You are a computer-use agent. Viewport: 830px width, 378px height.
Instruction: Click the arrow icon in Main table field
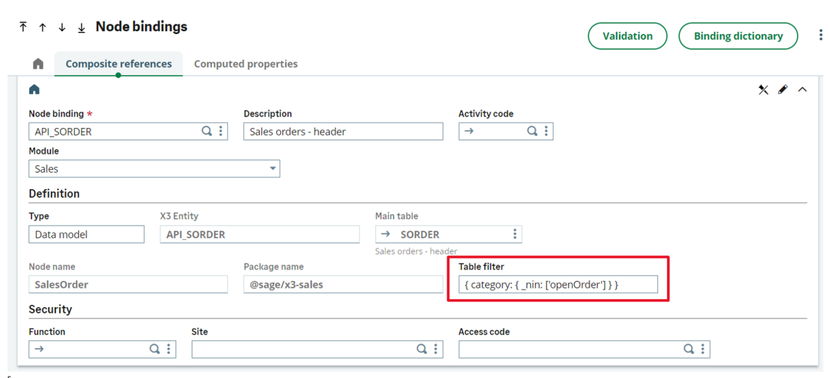click(x=386, y=234)
